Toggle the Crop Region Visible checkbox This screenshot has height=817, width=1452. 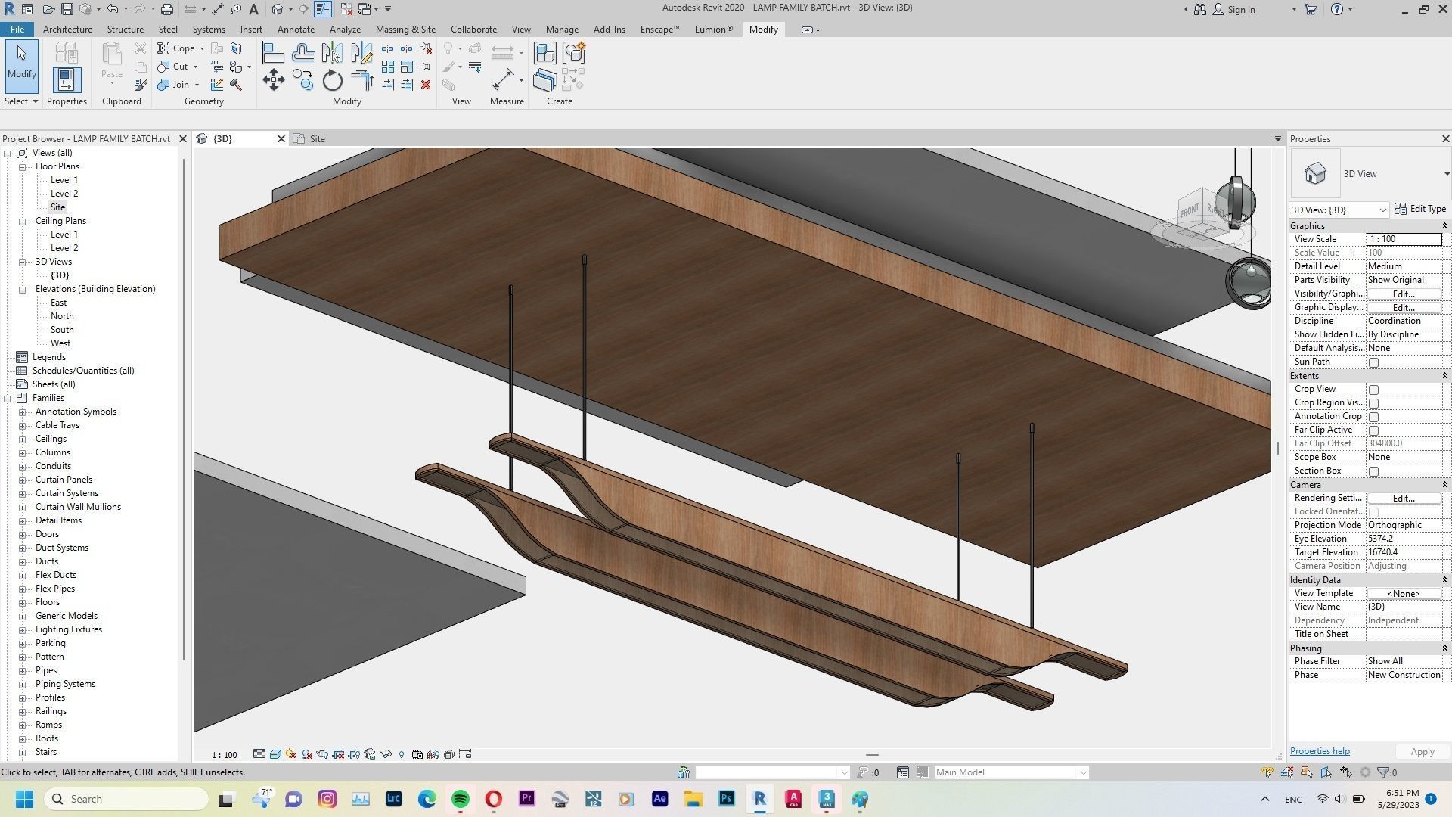(x=1374, y=403)
